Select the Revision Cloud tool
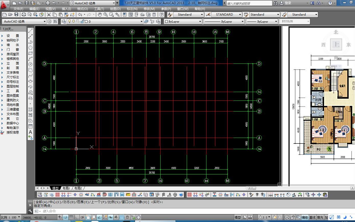This screenshot has height=222, width=355. tap(30, 70)
